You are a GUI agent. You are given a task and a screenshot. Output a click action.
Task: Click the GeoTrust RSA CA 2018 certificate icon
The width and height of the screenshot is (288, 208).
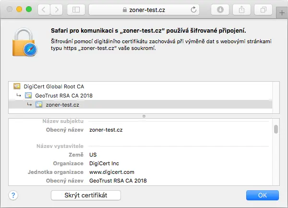click(x=28, y=96)
